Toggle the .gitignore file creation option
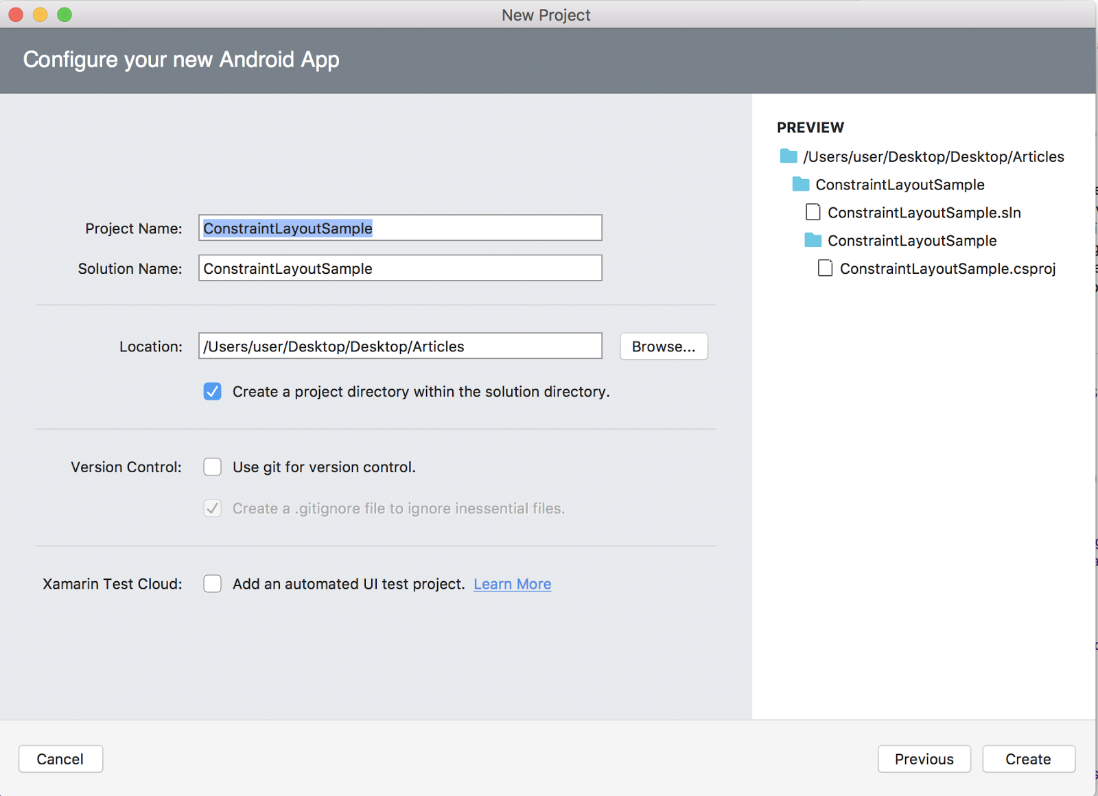Viewport: 1098px width, 796px height. tap(213, 508)
